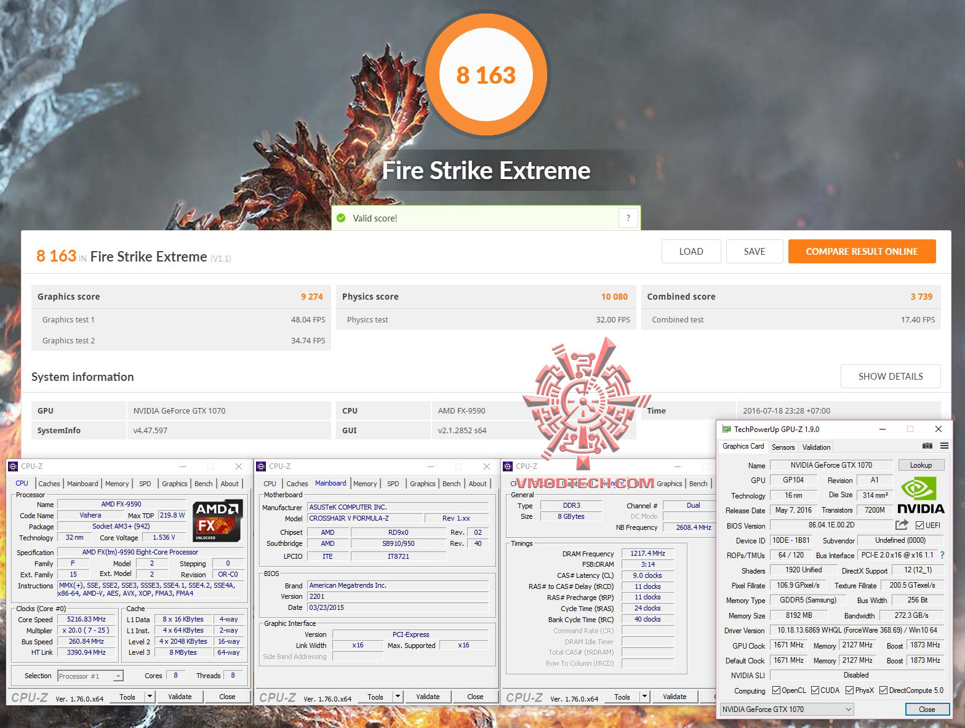Viewport: 965px width, 728px height.
Task: Open Graphics tab in leftmost CPU-Z window
Action: point(175,484)
